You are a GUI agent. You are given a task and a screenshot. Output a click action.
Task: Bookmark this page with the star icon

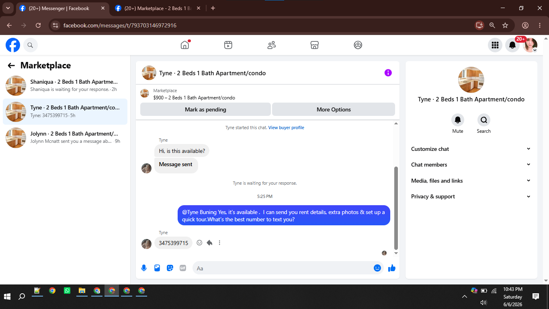(505, 25)
